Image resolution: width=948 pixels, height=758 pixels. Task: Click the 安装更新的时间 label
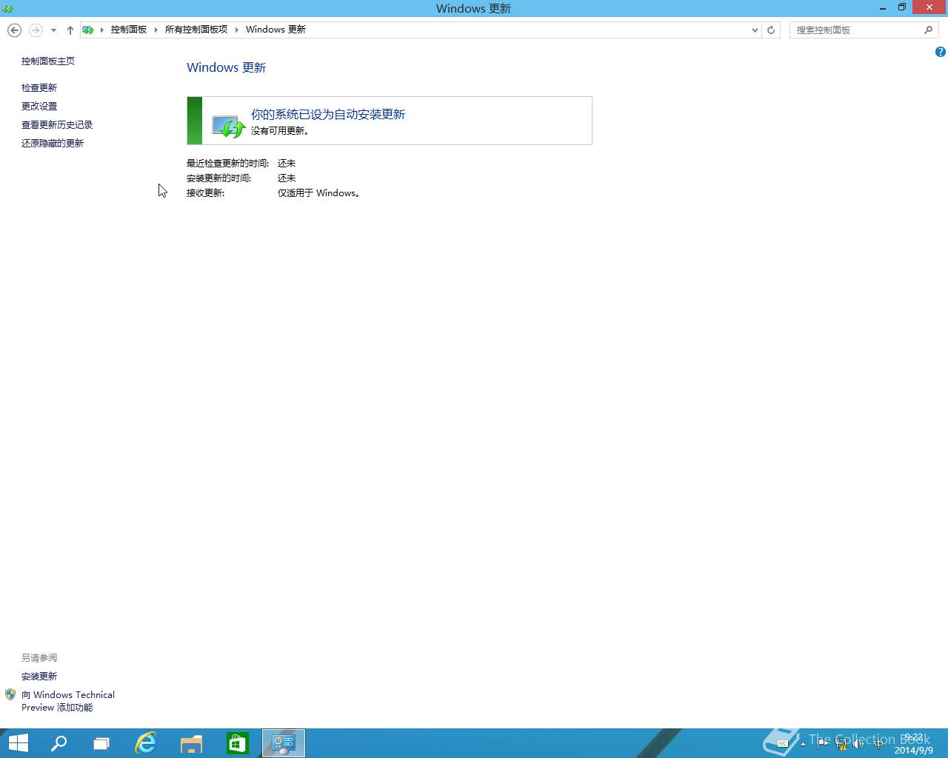pyautogui.click(x=219, y=178)
